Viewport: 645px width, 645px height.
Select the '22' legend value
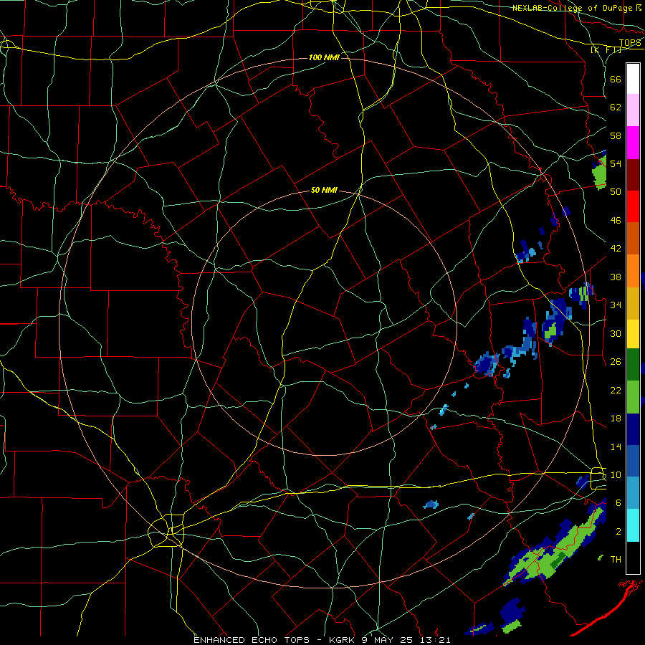pyautogui.click(x=616, y=390)
